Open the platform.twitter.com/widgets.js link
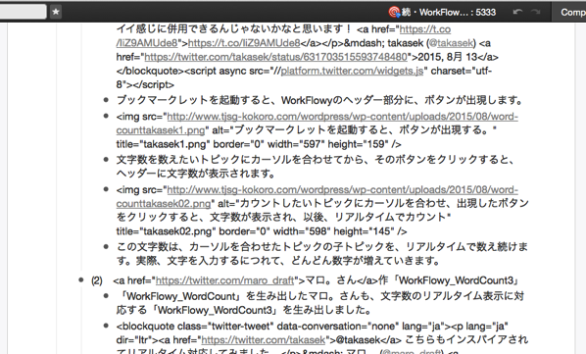This screenshot has width=586, height=354. click(x=352, y=71)
